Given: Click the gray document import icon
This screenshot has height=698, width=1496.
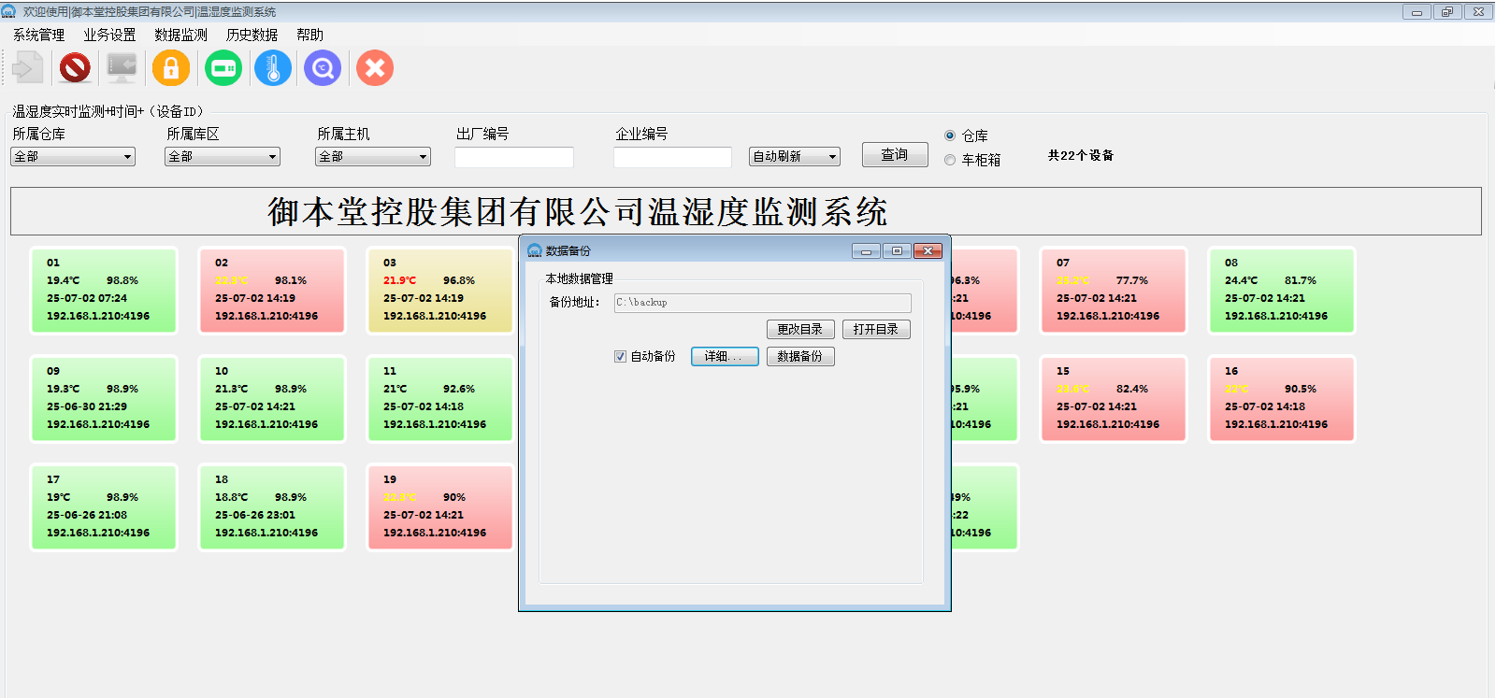Looking at the screenshot, I should coord(27,68).
